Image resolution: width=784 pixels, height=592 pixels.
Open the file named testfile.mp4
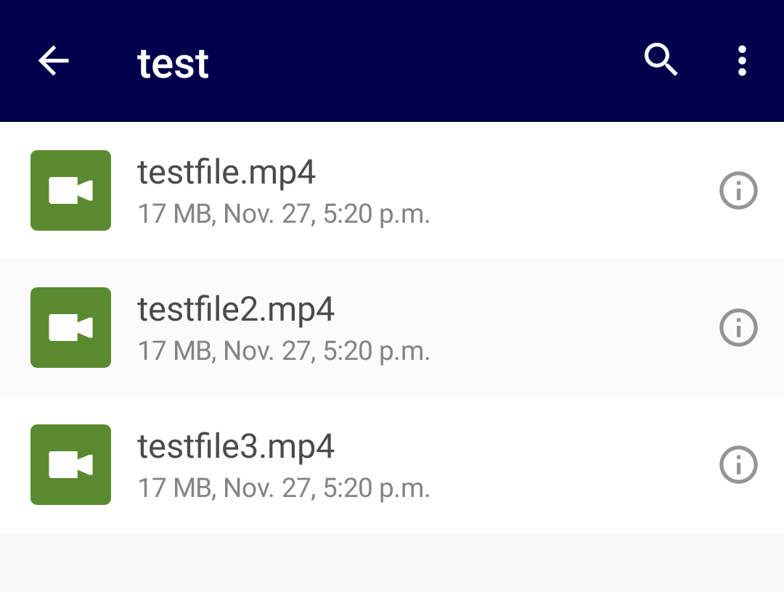pyautogui.click(x=226, y=173)
